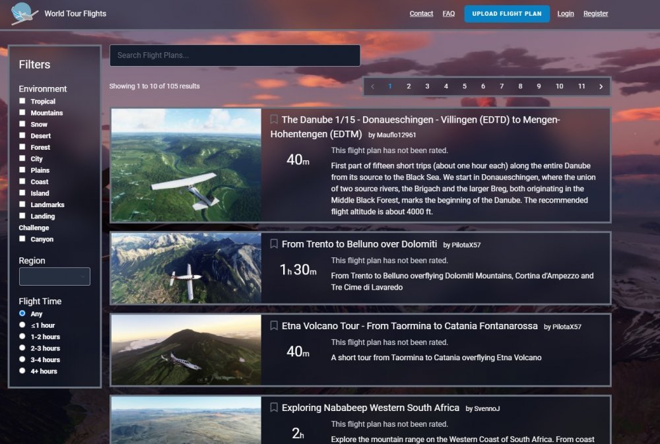The height and width of the screenshot is (444, 660).
Task: Go to next page using right chevron
Action: pos(601,86)
